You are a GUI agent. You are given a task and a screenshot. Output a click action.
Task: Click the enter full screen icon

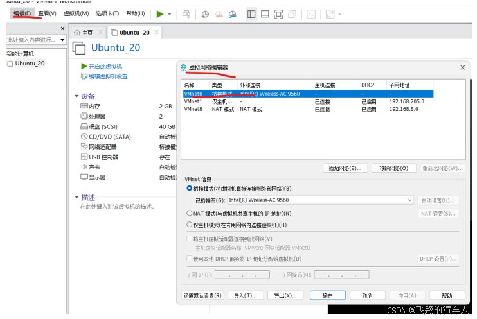click(x=278, y=14)
